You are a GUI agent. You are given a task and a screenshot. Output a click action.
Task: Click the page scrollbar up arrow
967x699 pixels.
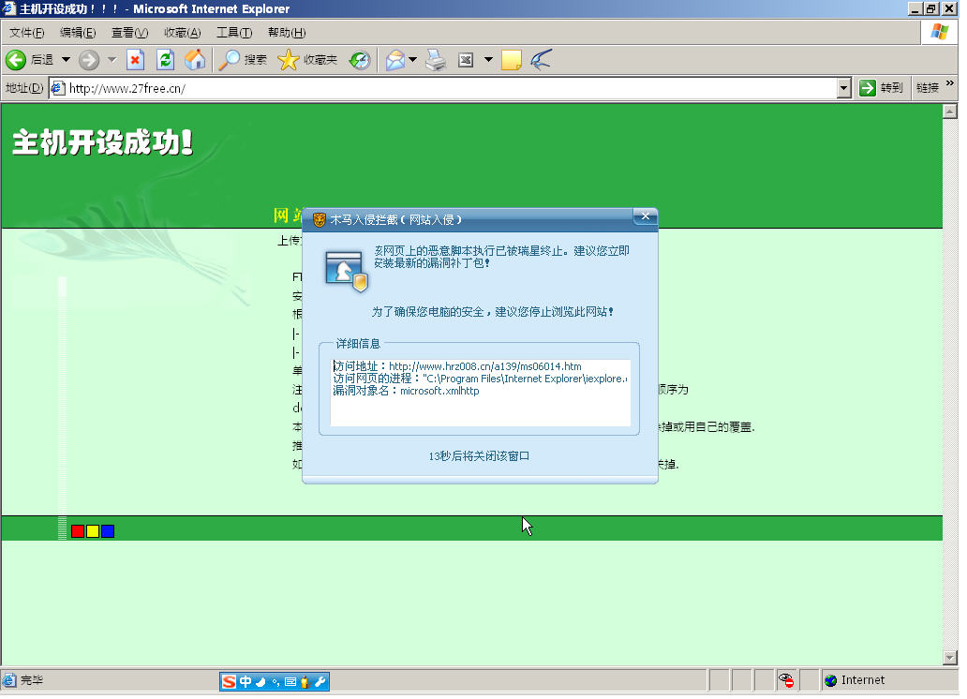pyautogui.click(x=950, y=112)
